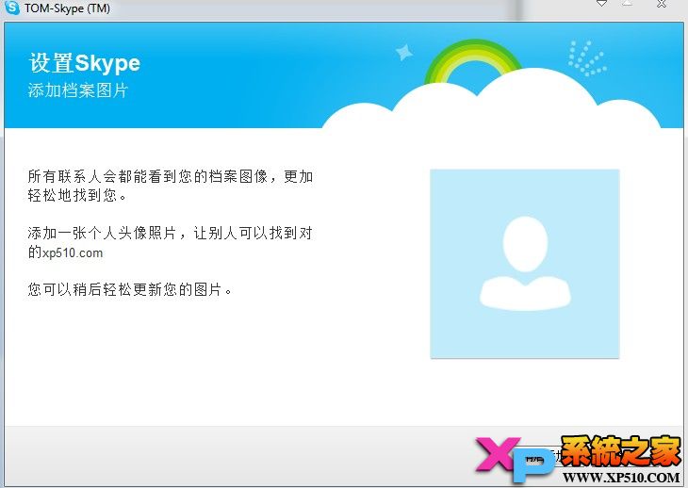Click the "设置Skype" heading
Screen dimensions: 688x488
pos(85,63)
